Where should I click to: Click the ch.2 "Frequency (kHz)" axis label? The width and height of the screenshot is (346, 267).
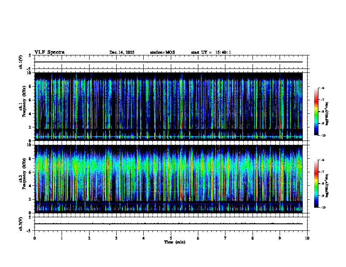[24, 174]
